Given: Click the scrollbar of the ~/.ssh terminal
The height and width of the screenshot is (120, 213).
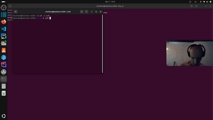Looking at the screenshot, I should [103, 44].
